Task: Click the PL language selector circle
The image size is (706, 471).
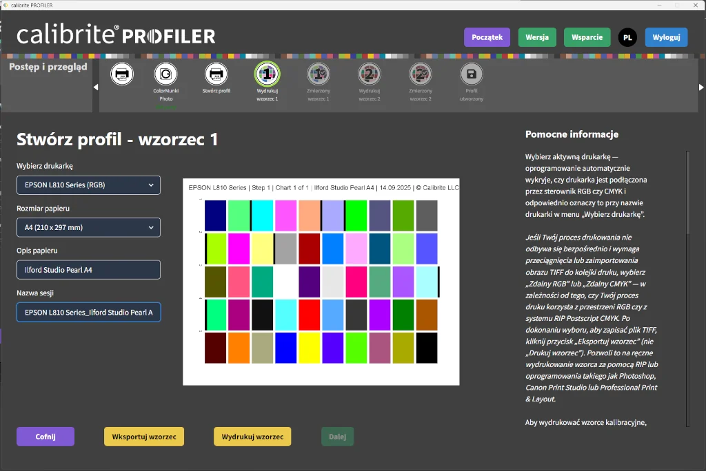Action: (x=627, y=37)
